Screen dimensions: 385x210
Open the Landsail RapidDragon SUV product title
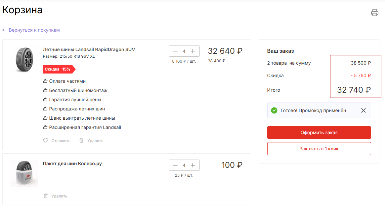[89, 49]
